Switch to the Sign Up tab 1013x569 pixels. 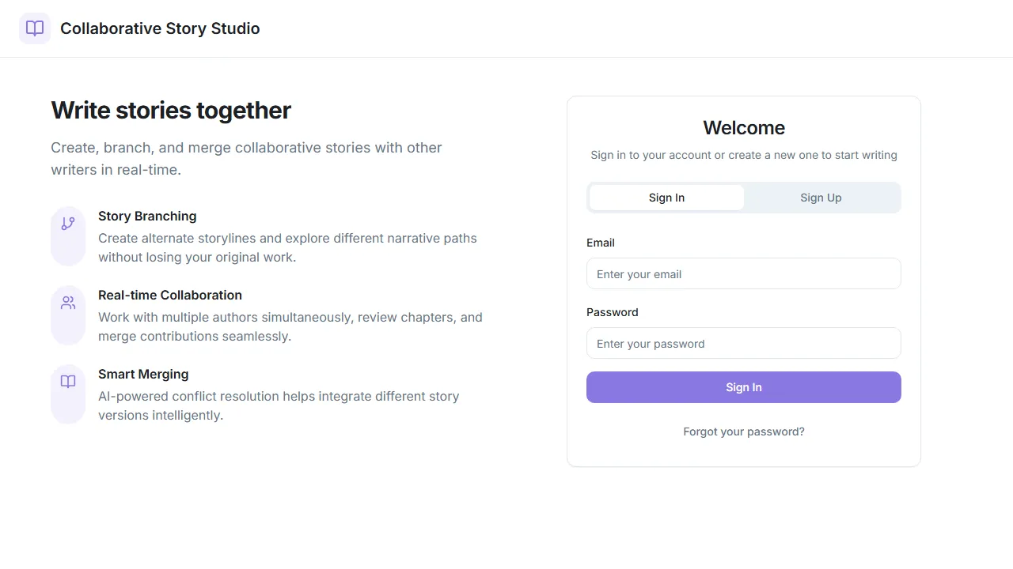[x=821, y=198]
